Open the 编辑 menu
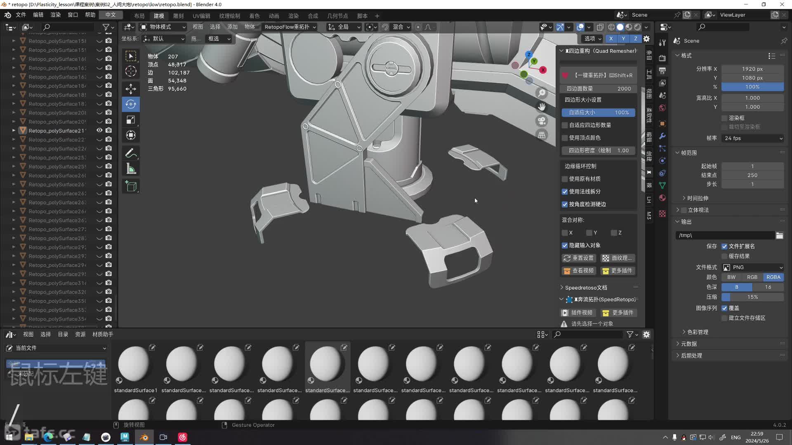This screenshot has width=792, height=445. coord(38,15)
